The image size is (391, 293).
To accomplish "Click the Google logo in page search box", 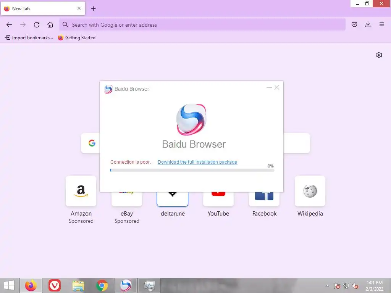I will 92,143.
